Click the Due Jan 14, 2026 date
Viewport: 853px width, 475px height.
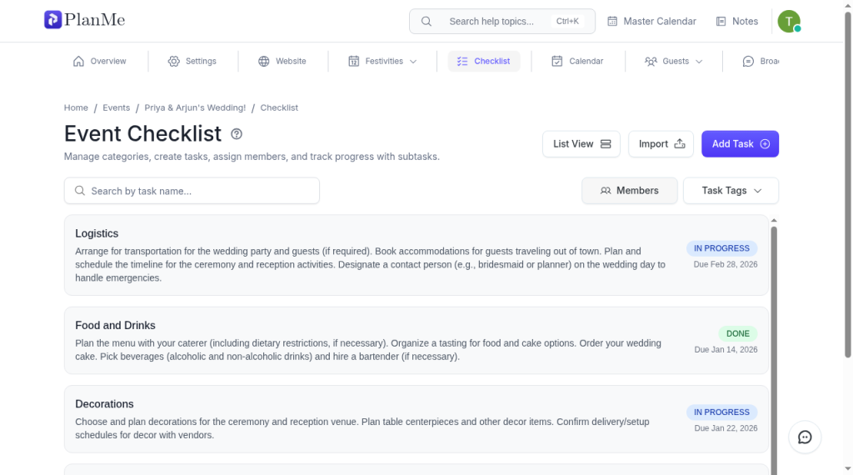tap(726, 349)
